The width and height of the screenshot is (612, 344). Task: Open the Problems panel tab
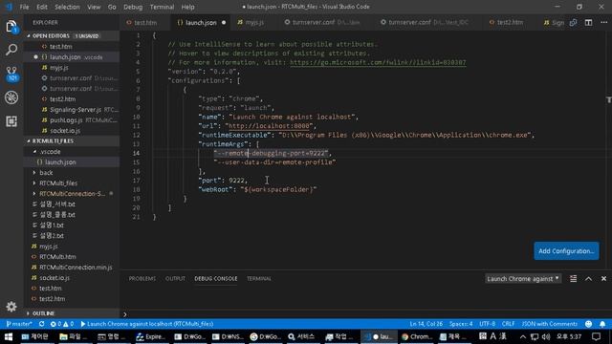point(142,278)
